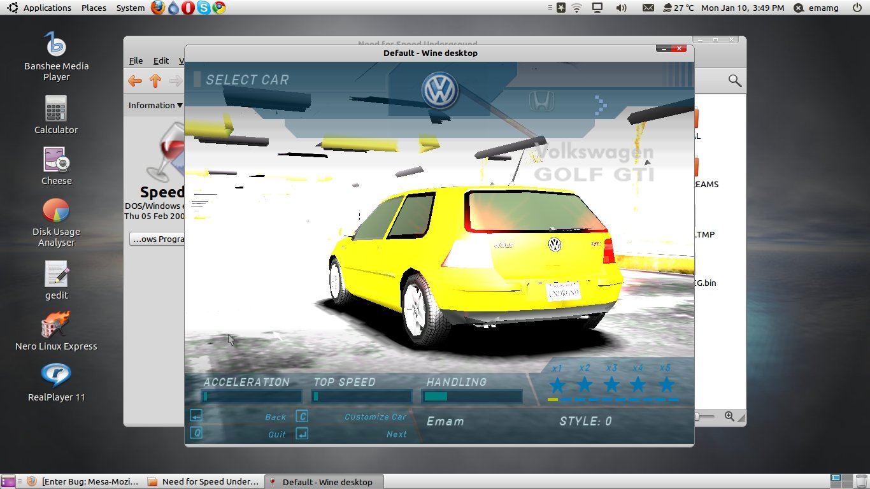Click the Customize Car C key icon
This screenshot has width=870, height=489.
(303, 416)
